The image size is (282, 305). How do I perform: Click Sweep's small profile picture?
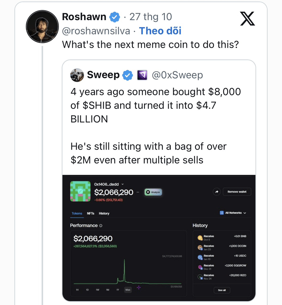coord(77,75)
